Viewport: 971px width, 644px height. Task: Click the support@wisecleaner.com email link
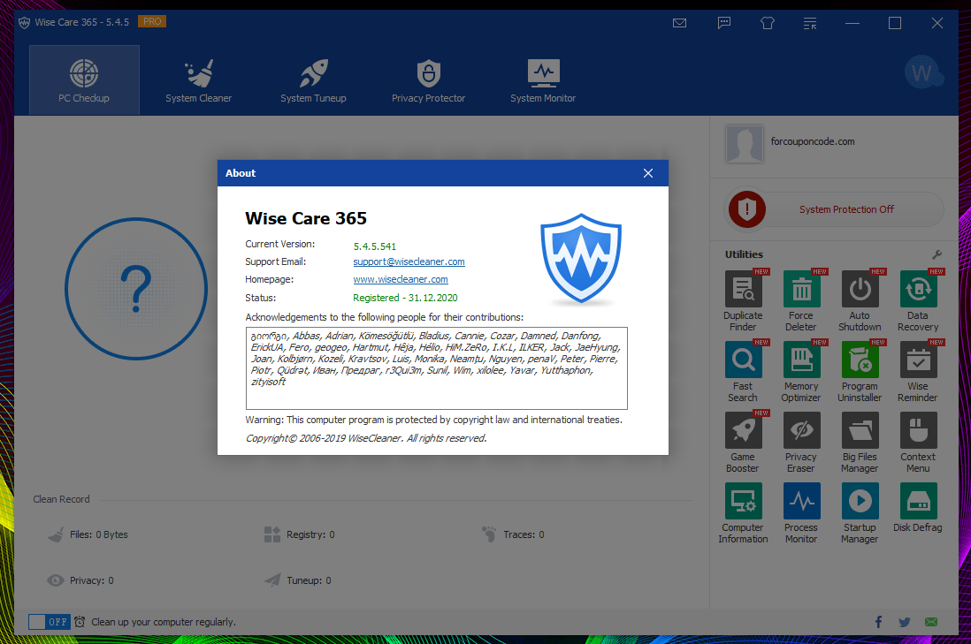coord(409,261)
